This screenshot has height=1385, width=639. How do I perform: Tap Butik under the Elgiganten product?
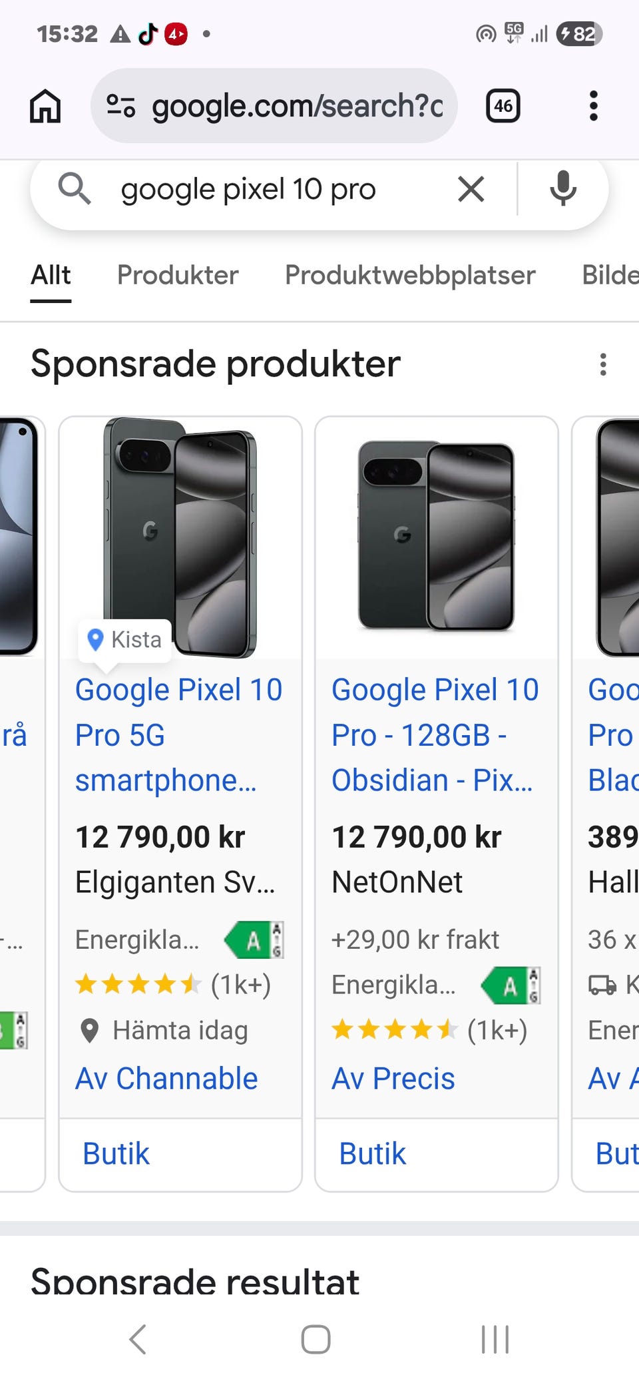pos(116,1154)
